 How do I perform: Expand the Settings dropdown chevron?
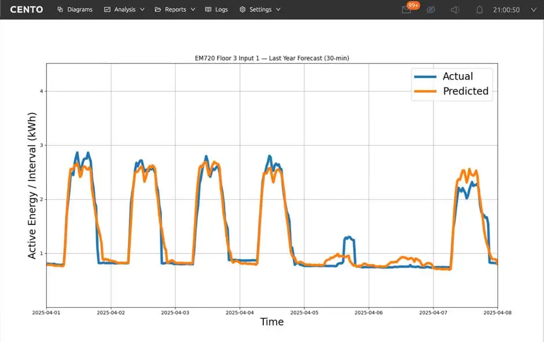278,10
